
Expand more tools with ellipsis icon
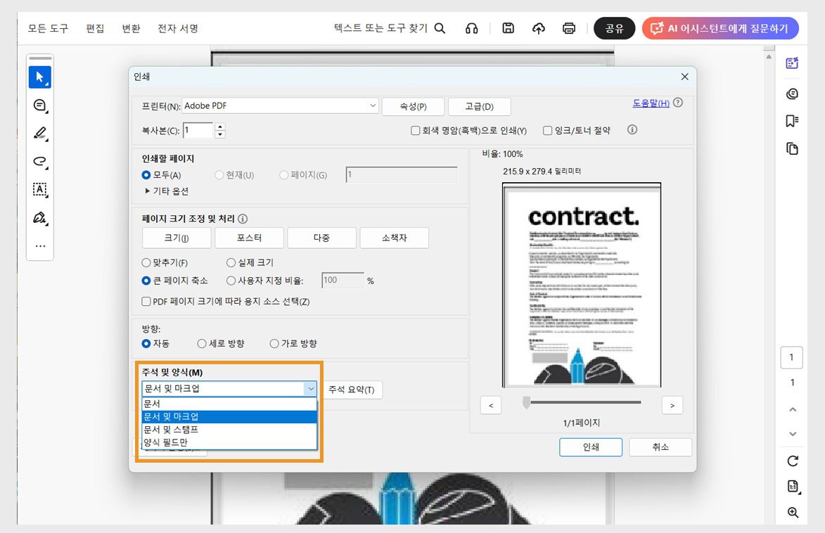40,244
